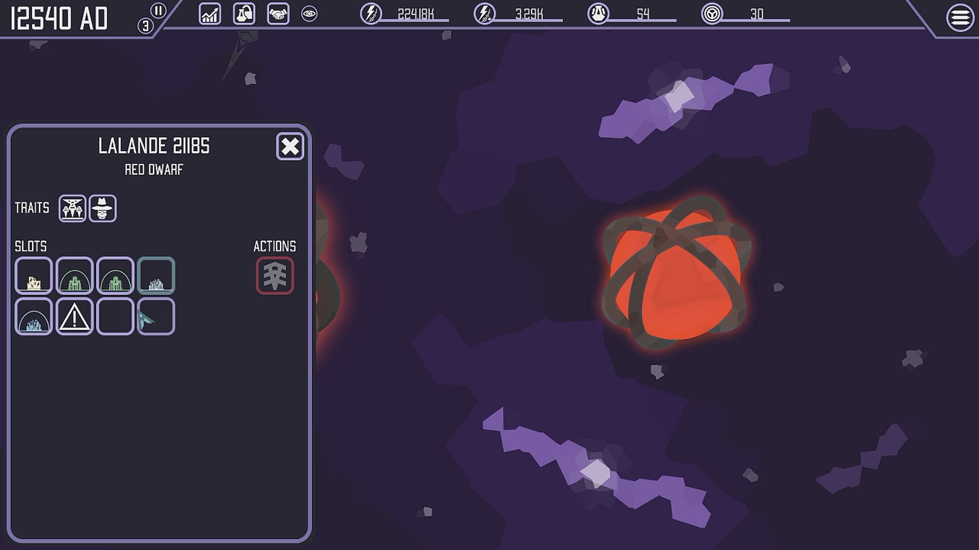
Task: Click the resource icon showing 54
Action: point(598,14)
